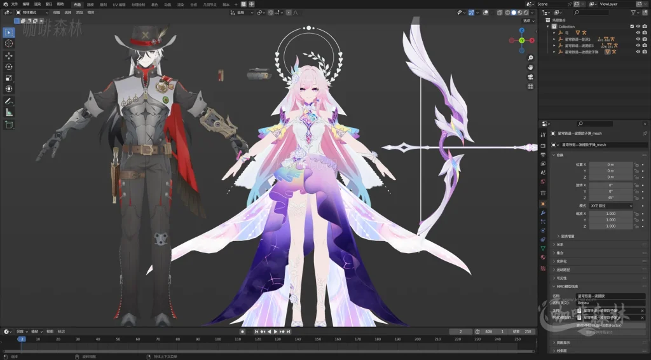Screen dimensions: 651x360
Task: Click the Blender logo menu icon
Action: click(5, 4)
